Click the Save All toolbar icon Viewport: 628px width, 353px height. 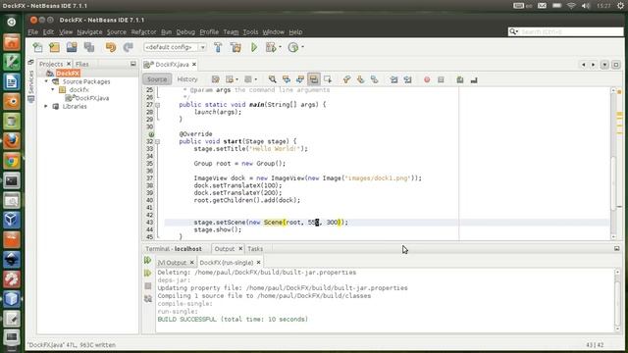[x=89, y=47]
